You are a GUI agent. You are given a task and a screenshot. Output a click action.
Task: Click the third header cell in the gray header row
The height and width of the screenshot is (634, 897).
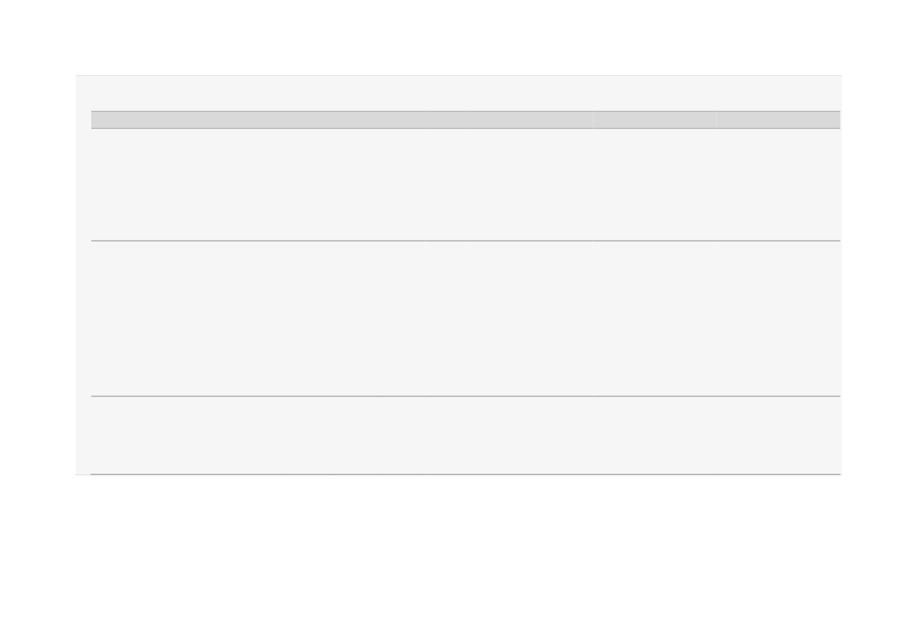[531, 120]
